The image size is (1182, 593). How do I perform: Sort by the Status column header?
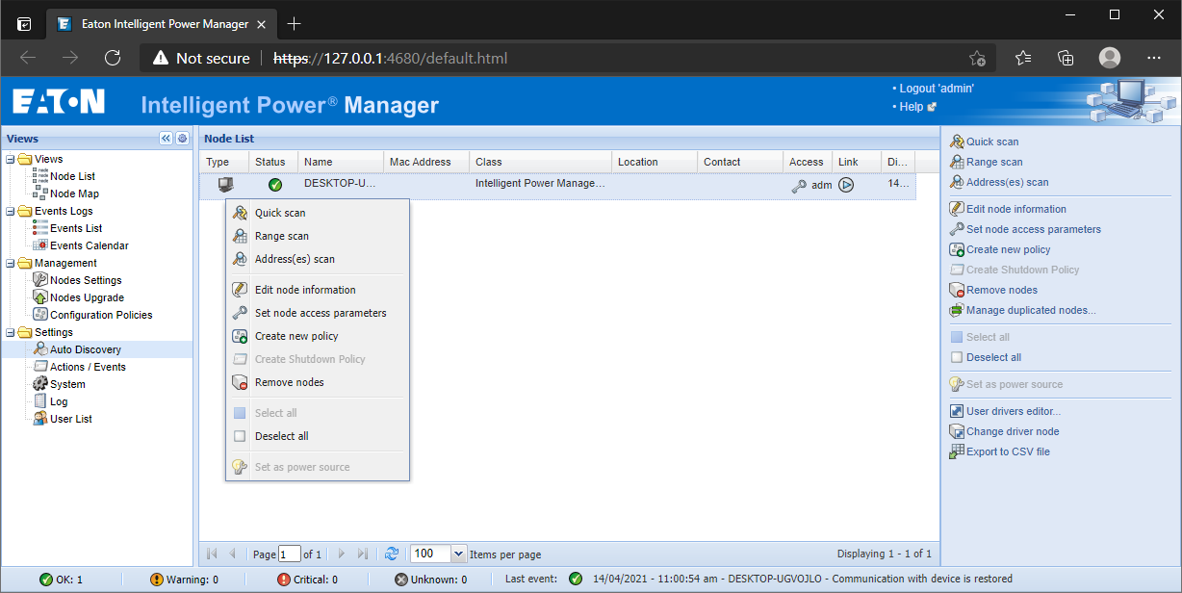click(x=273, y=162)
